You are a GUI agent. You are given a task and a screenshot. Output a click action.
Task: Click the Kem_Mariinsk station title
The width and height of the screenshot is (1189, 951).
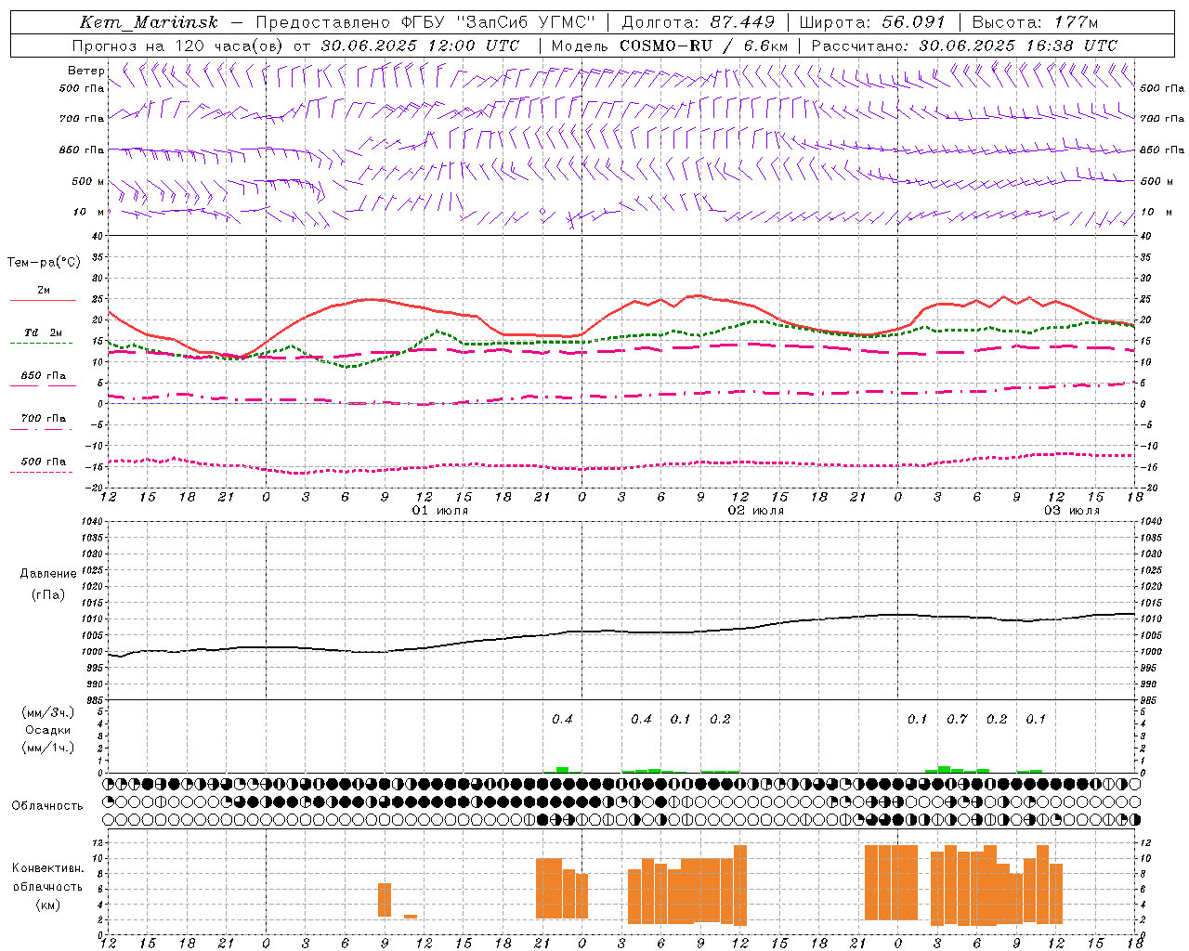(149, 22)
